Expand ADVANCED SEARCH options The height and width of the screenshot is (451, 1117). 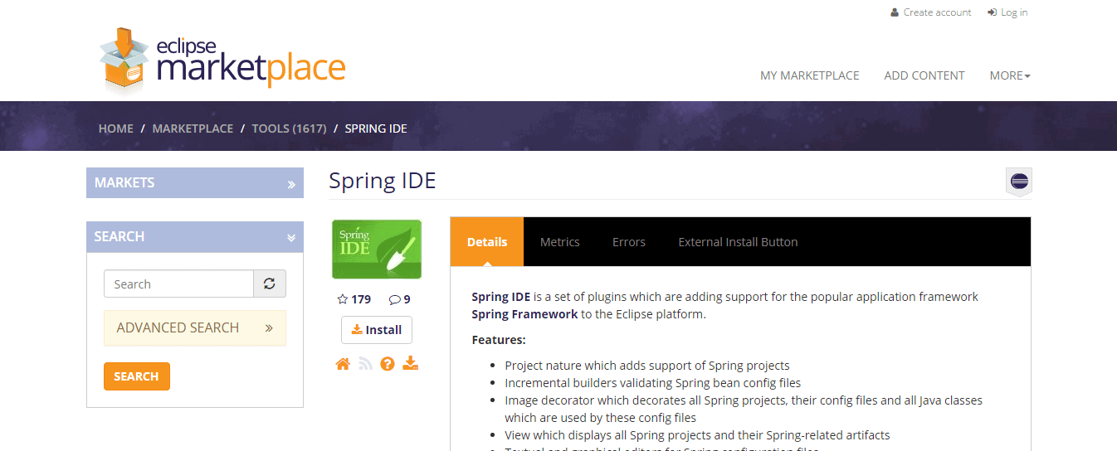tap(195, 327)
